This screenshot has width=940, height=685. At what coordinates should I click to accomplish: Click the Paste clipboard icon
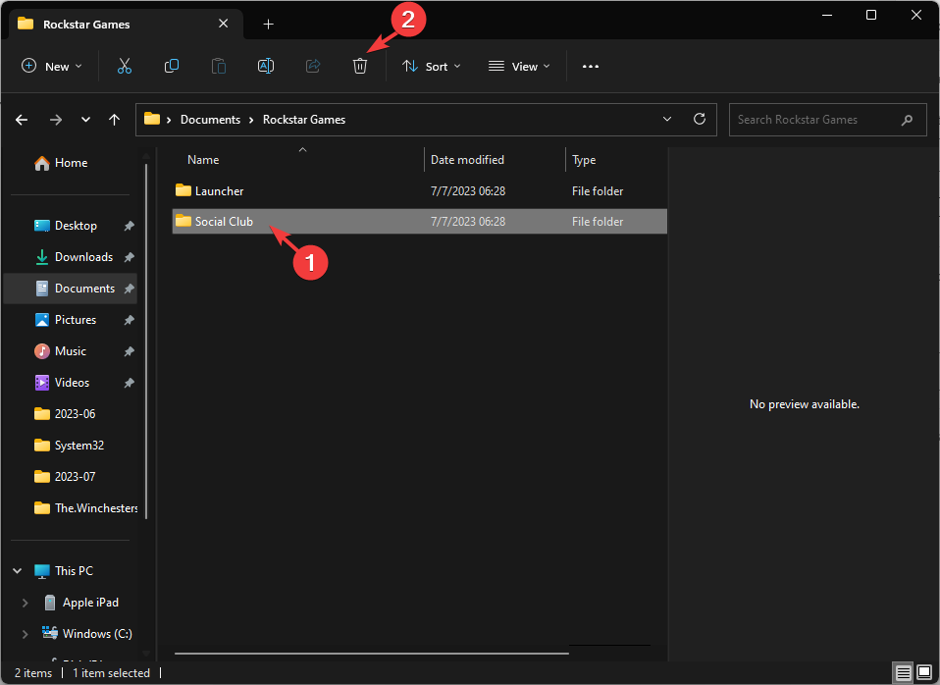click(219, 66)
